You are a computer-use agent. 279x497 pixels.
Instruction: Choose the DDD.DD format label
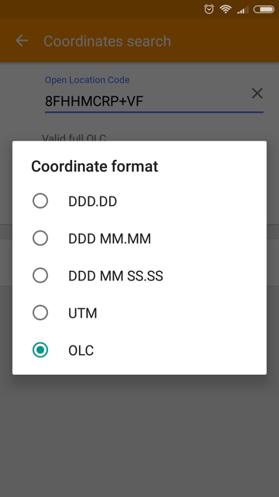[x=93, y=202]
